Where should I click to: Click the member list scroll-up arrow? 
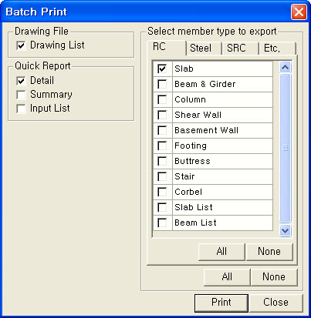[x=285, y=68]
